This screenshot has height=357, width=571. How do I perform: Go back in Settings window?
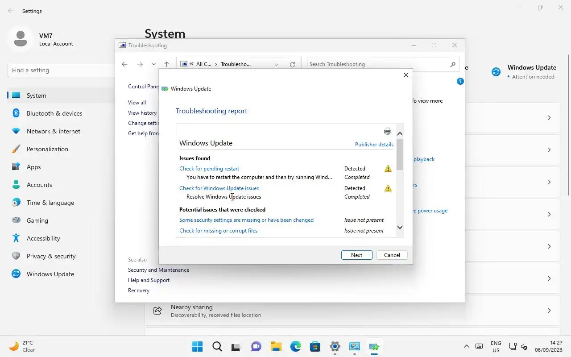(11, 11)
